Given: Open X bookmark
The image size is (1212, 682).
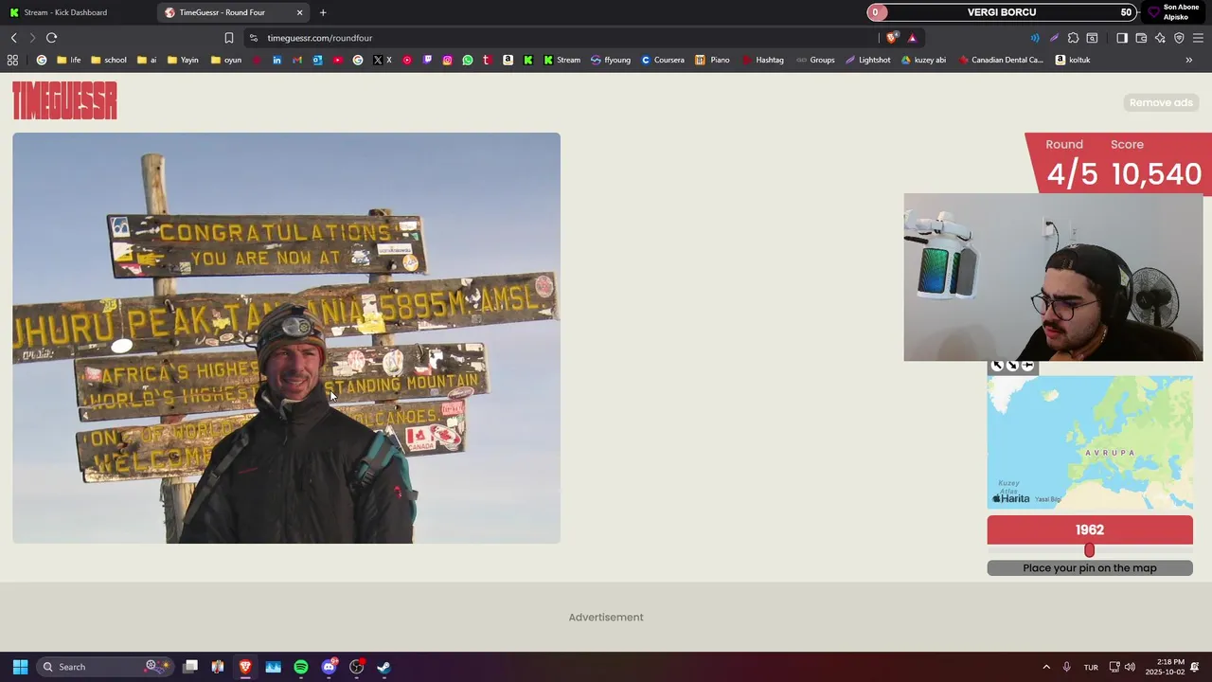Looking at the screenshot, I should 383,60.
